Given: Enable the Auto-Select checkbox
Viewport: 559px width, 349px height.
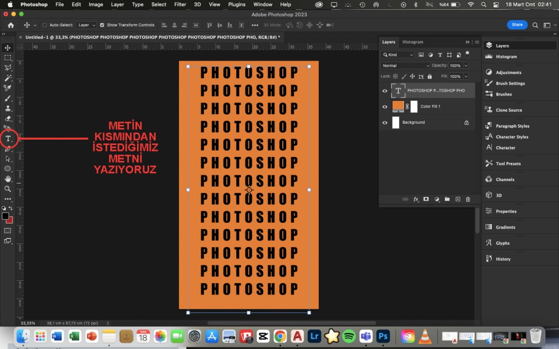Looking at the screenshot, I should (x=45, y=25).
